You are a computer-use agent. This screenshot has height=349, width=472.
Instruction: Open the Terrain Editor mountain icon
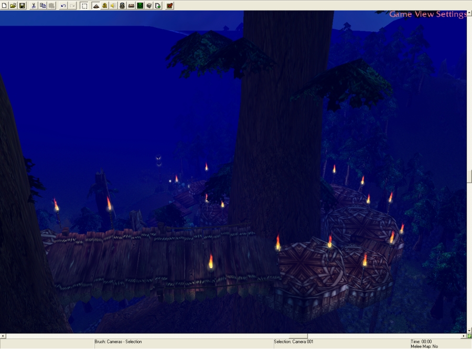(x=96, y=5)
